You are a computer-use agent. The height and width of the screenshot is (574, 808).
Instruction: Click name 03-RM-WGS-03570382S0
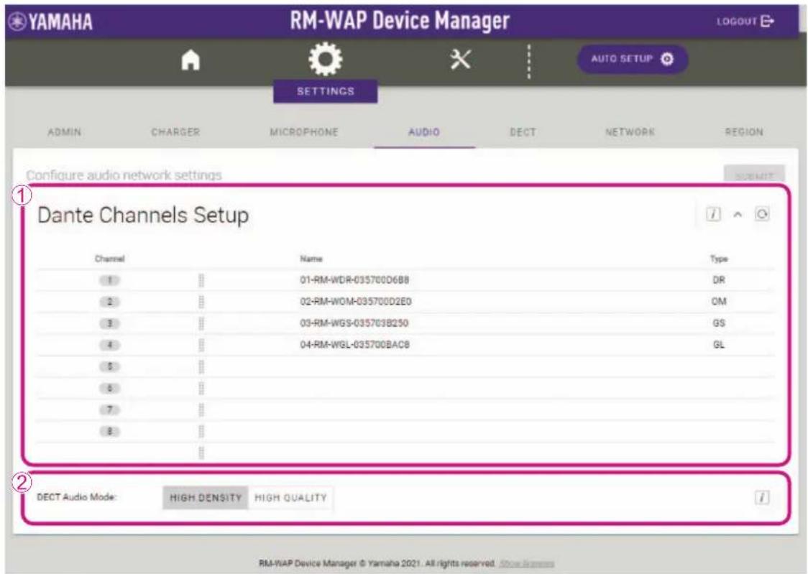(354, 323)
